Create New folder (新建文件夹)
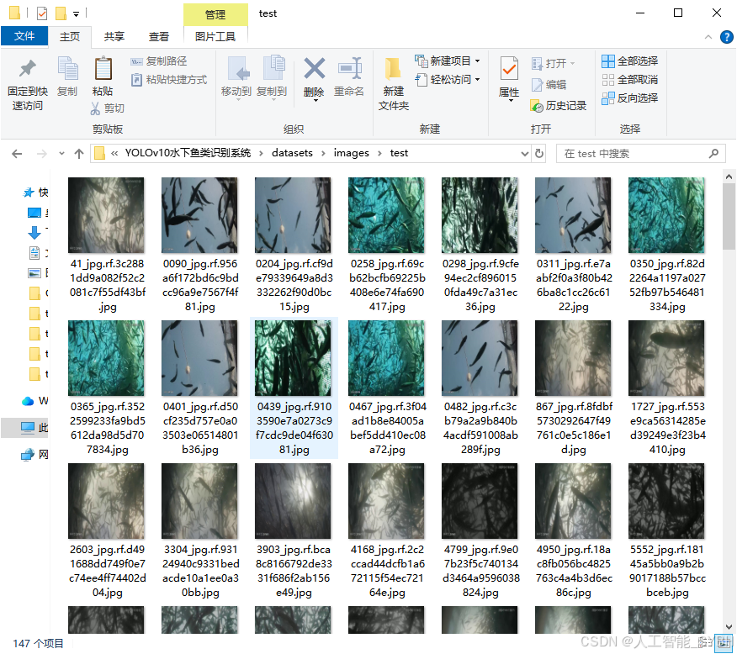Viewport: 737px width, 654px height. click(394, 83)
